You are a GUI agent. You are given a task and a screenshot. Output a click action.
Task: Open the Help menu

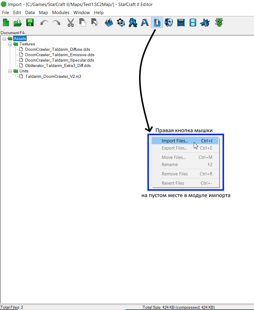tap(99, 12)
